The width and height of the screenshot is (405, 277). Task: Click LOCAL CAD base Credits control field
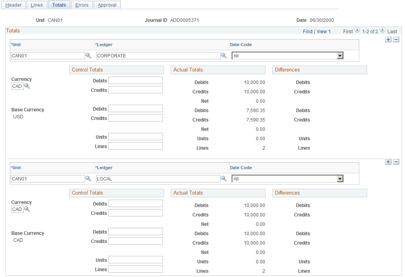(x=136, y=241)
